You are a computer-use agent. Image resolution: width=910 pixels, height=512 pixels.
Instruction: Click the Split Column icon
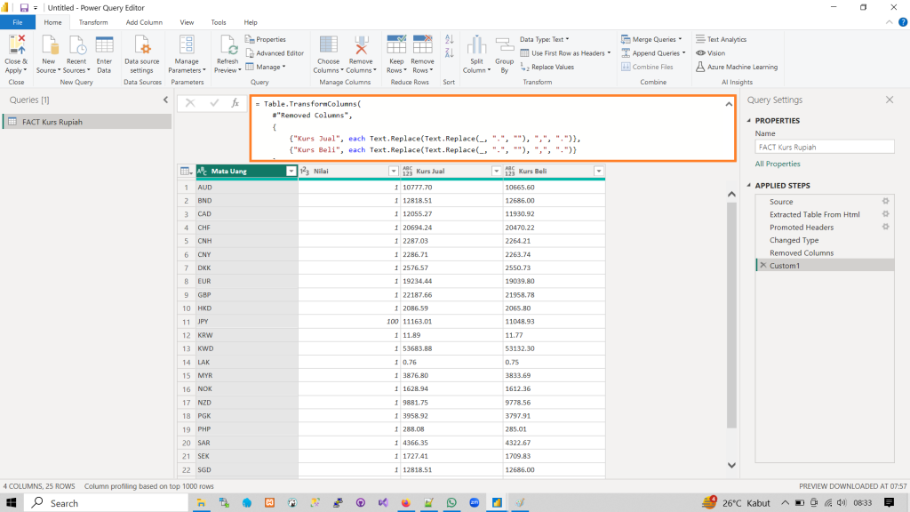pyautogui.click(x=475, y=47)
